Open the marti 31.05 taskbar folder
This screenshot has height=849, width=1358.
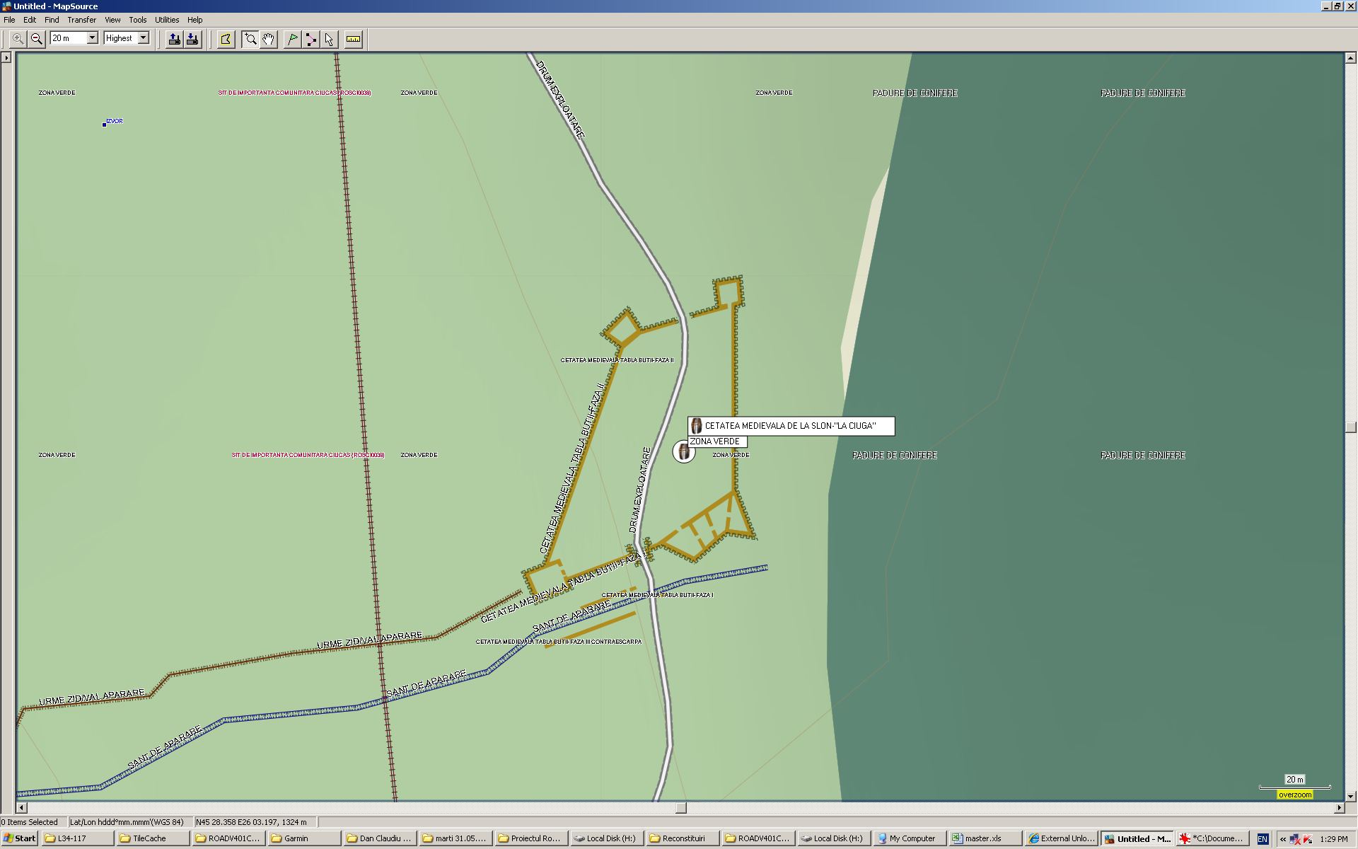(454, 838)
